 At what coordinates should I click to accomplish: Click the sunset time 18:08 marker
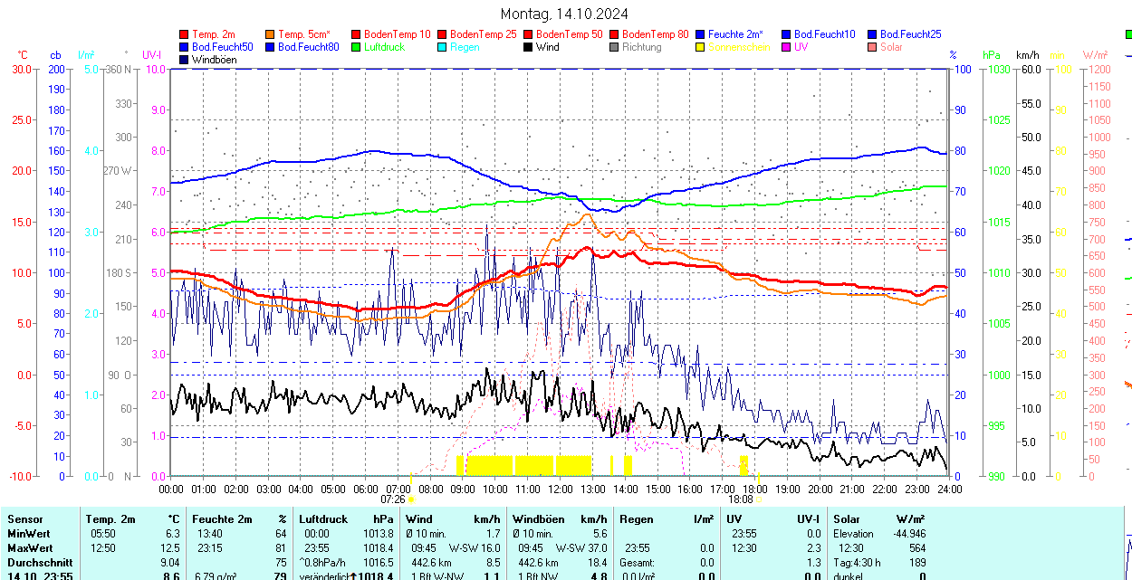click(x=741, y=499)
